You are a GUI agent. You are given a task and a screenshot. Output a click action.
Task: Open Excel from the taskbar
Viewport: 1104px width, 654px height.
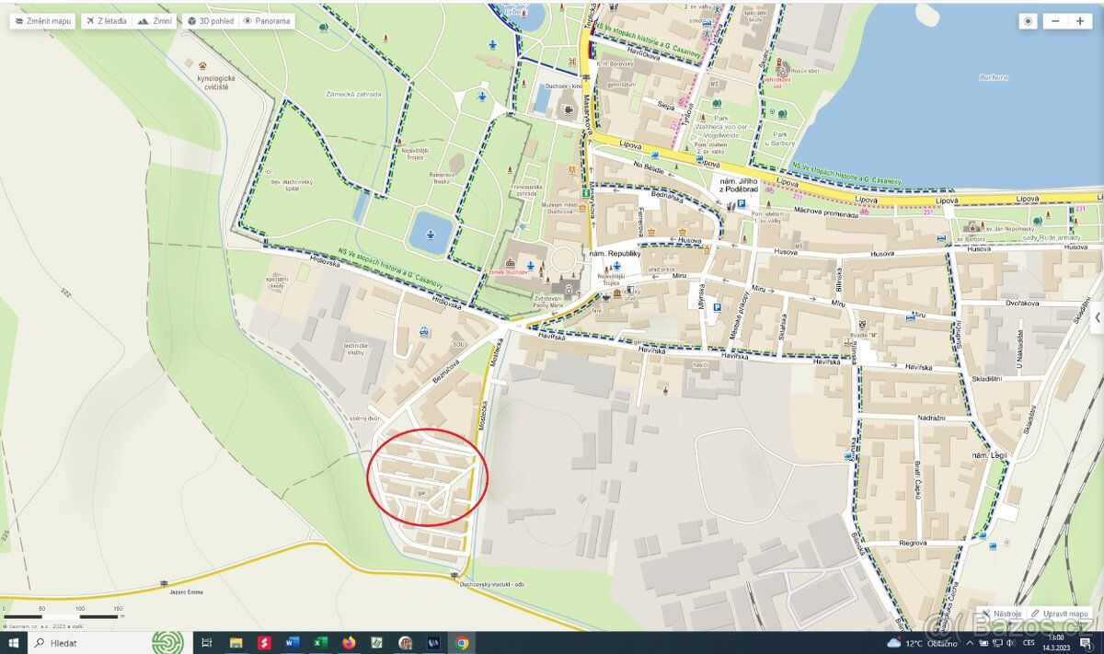pos(319,643)
